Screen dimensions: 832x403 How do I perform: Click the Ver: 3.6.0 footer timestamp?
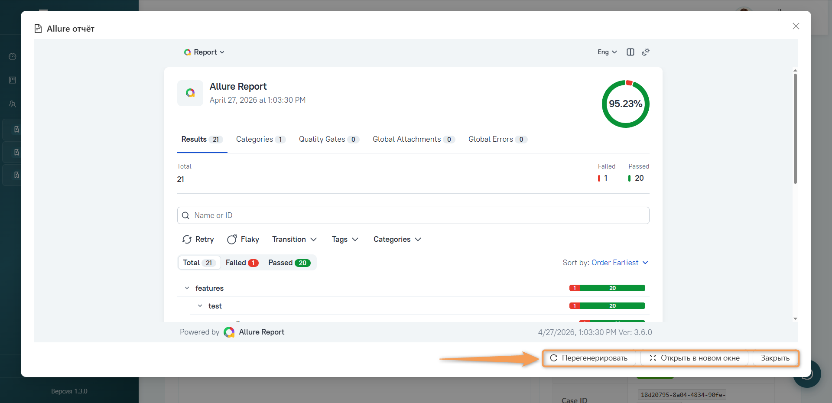[595, 332]
